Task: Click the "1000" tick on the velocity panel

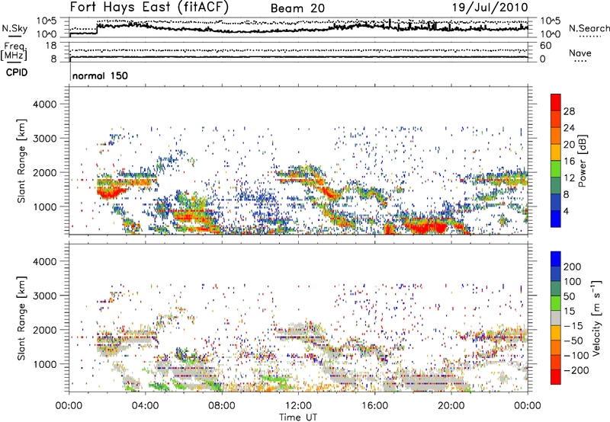Action: [x=44, y=364]
